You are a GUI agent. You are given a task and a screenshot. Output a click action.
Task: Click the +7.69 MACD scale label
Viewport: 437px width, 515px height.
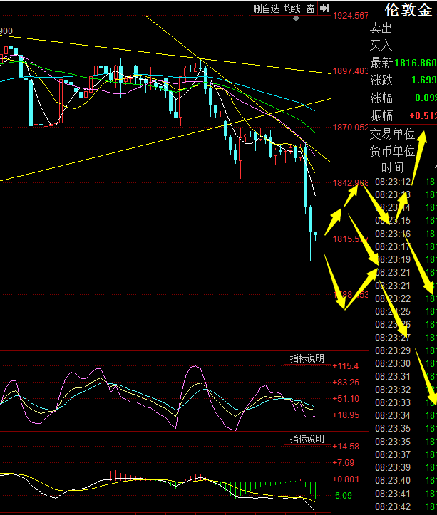[x=344, y=463]
